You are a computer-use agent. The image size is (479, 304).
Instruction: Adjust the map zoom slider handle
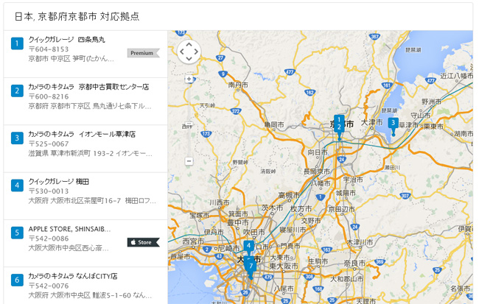point(189,124)
